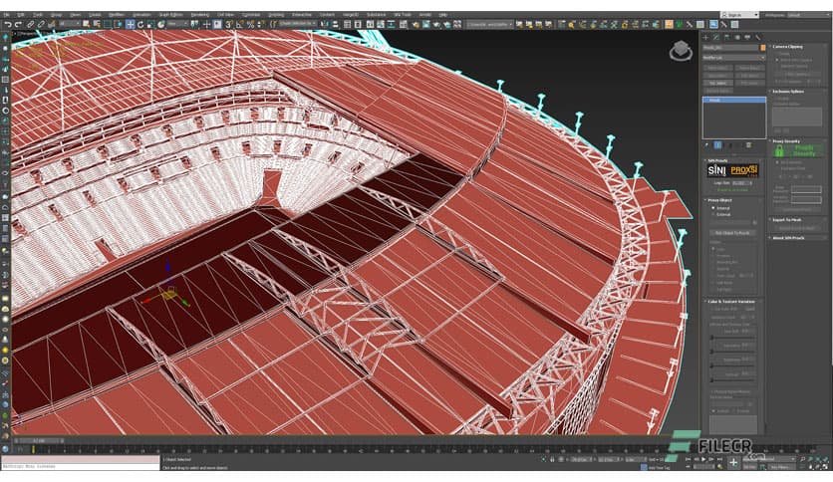Activate the Select and Rotate tool

[x=140, y=25]
